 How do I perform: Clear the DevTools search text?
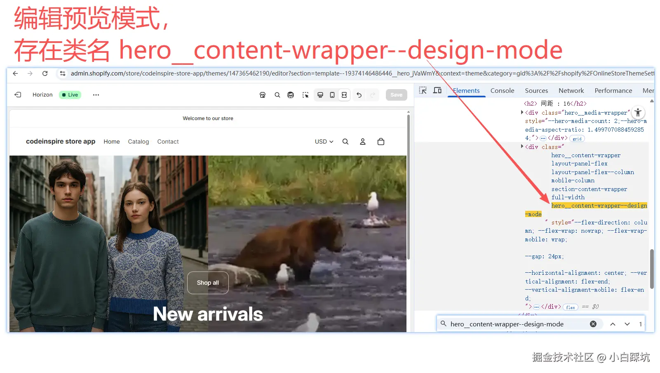coord(593,324)
